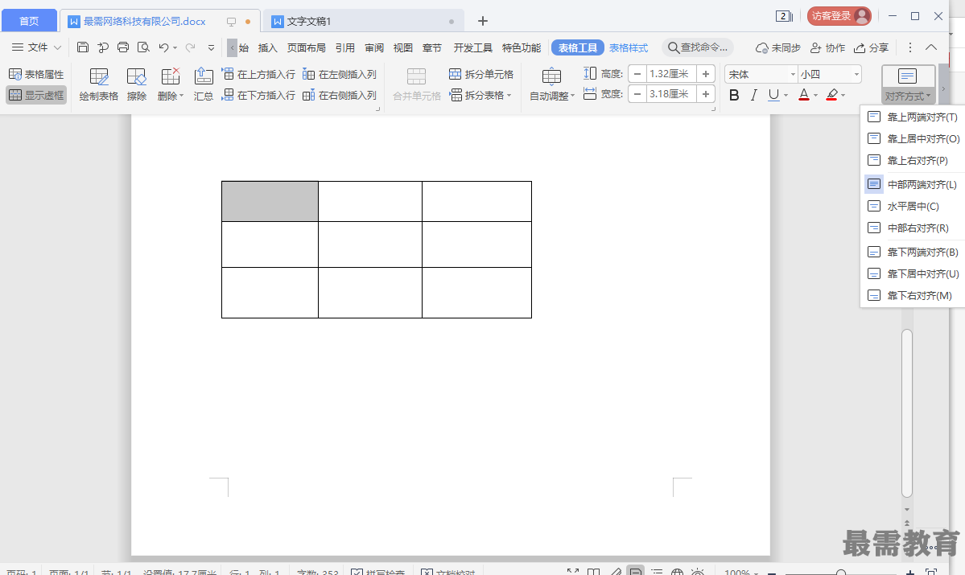Click the 访客登录 login button

click(x=839, y=16)
